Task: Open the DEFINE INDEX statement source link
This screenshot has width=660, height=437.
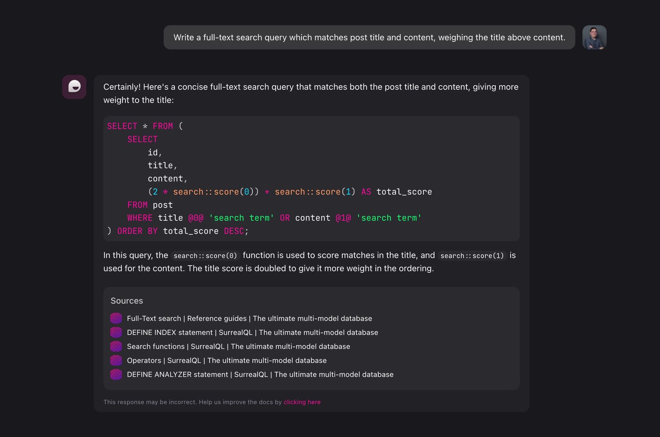Action: point(252,332)
